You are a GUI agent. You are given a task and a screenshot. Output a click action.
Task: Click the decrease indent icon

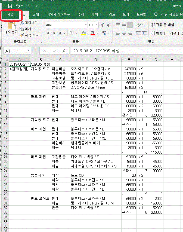coord(138,33)
